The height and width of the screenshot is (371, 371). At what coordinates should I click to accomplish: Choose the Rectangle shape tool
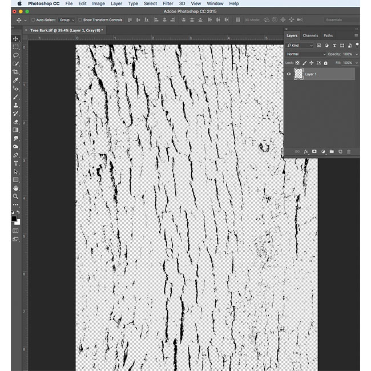pyautogui.click(x=16, y=180)
